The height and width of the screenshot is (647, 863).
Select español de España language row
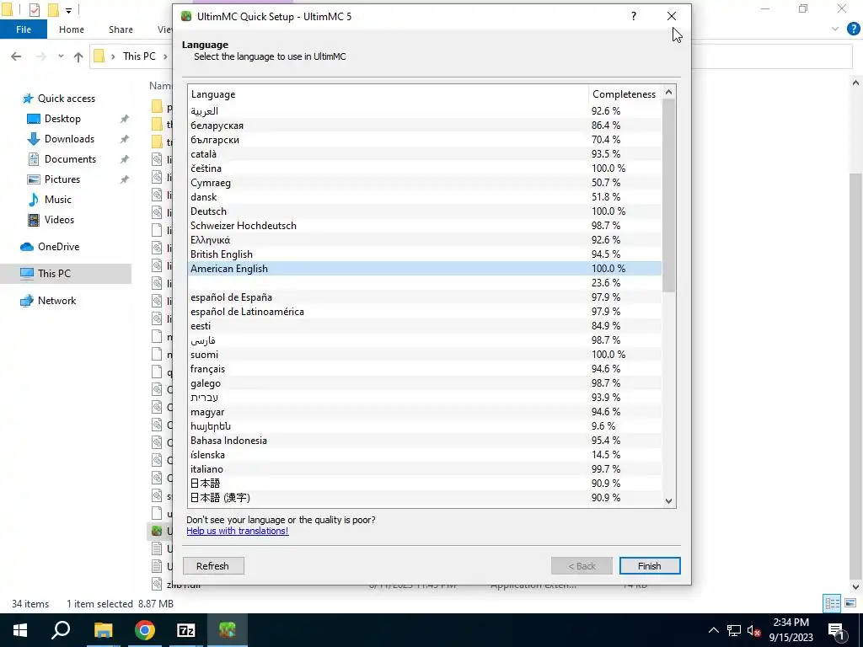[425, 297]
